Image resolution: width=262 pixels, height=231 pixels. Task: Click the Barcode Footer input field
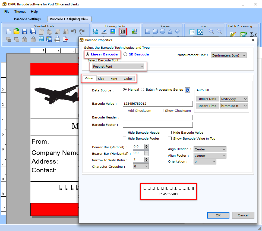coord(157,125)
